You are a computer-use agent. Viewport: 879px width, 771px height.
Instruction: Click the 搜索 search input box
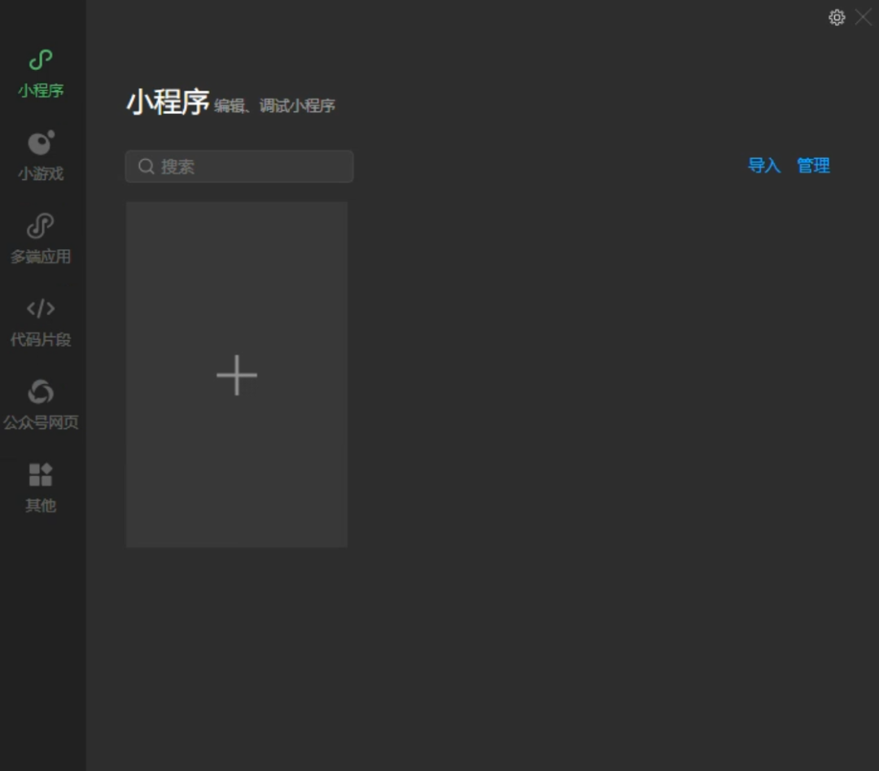pyautogui.click(x=238, y=166)
